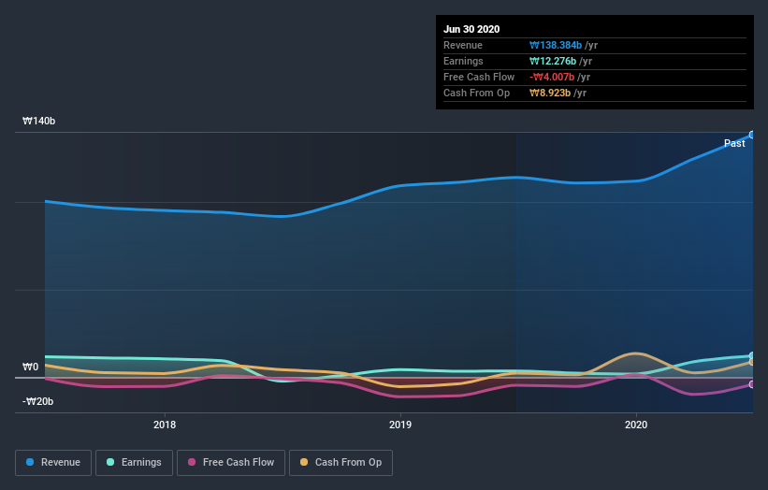
Task: Click the ₩0 y-axis label
Action: pyautogui.click(x=30, y=367)
